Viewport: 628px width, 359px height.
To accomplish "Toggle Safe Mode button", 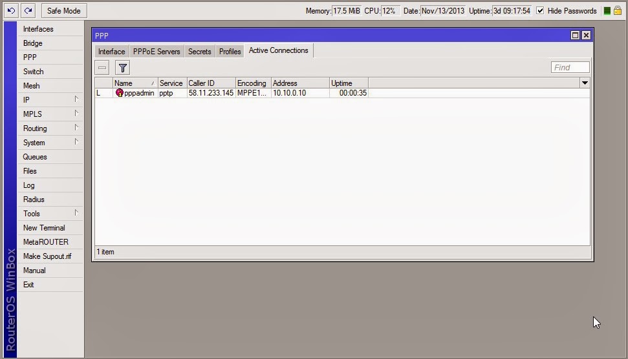I will coord(64,11).
